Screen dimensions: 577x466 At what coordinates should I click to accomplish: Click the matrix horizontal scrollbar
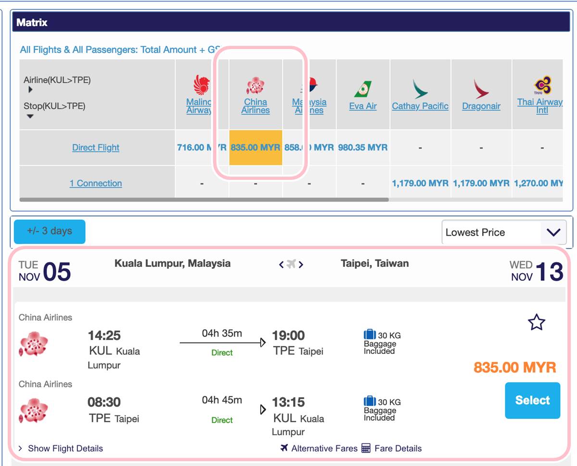(x=204, y=199)
